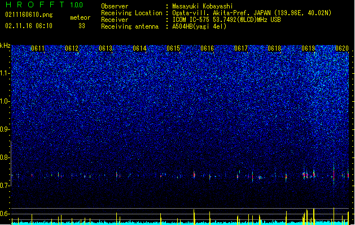Click the 1.1 kHz axis label
This screenshot has height=225, width=355.
(x=5, y=73)
